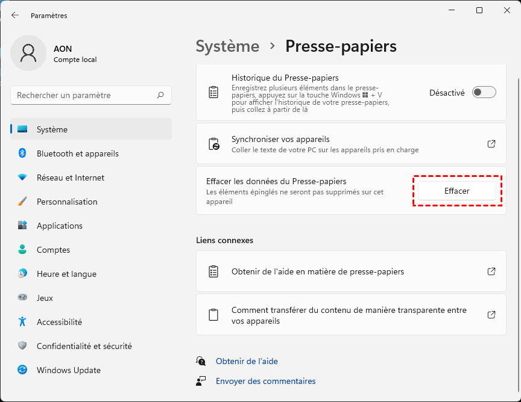The width and height of the screenshot is (521, 402).
Task: Click the Accessibilité figure icon
Action: pyautogui.click(x=23, y=322)
